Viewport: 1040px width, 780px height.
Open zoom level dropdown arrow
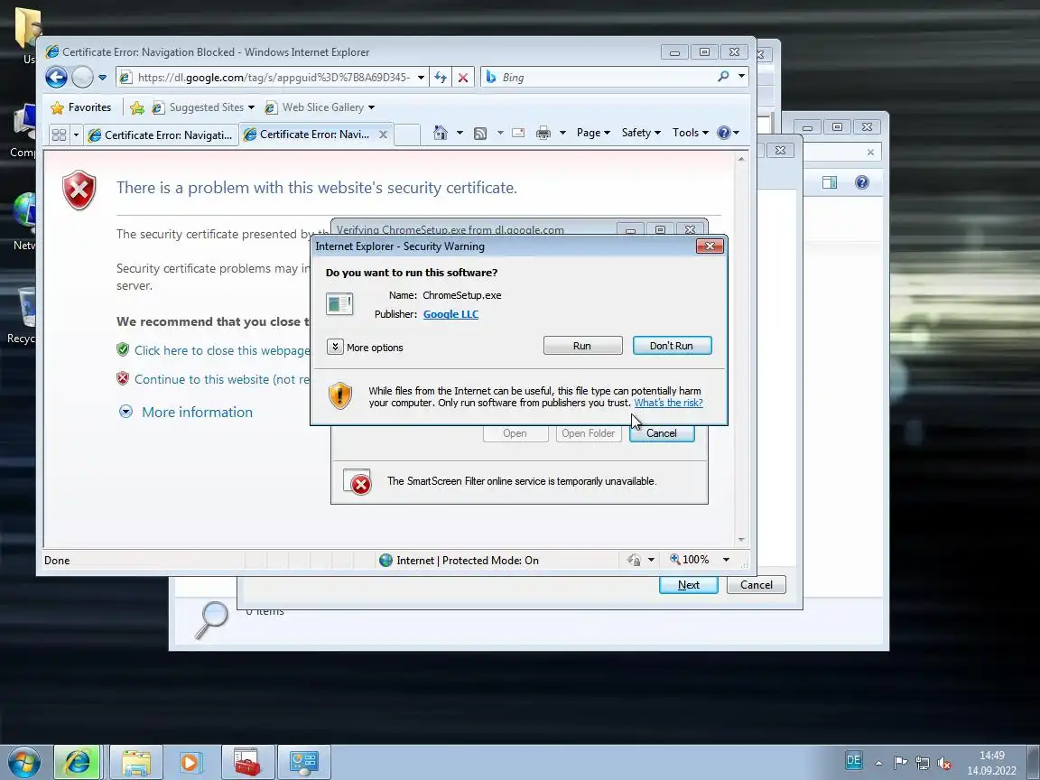coord(726,560)
